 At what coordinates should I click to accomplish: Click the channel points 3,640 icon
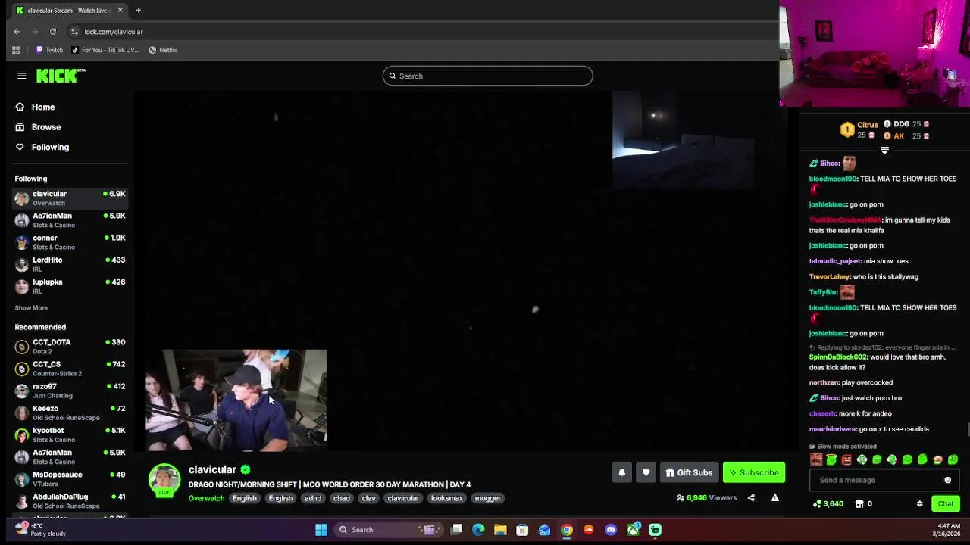pyautogui.click(x=817, y=503)
